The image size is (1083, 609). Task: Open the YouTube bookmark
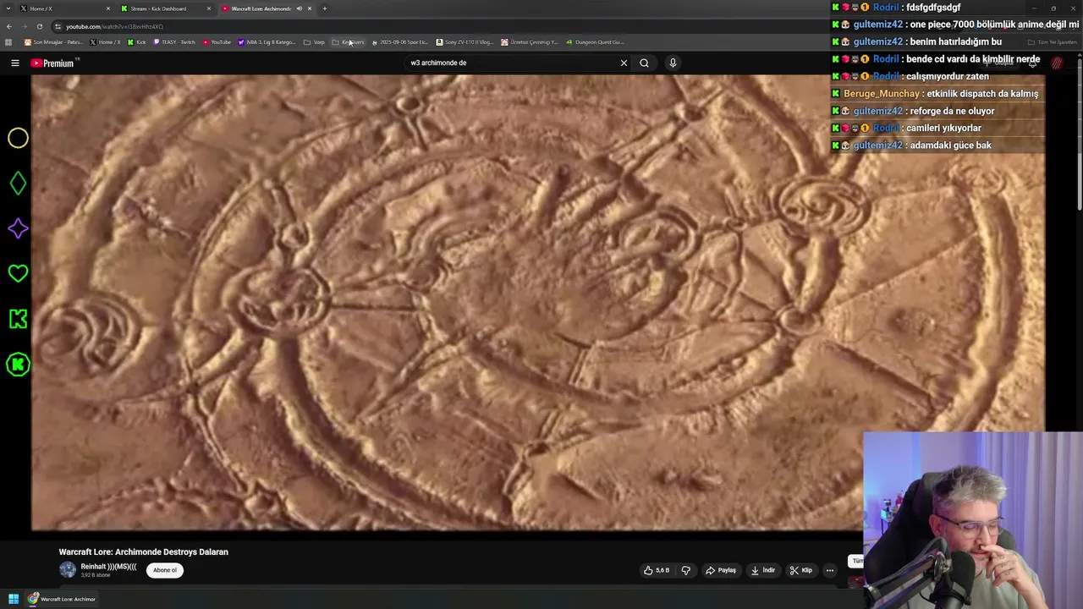tap(217, 42)
